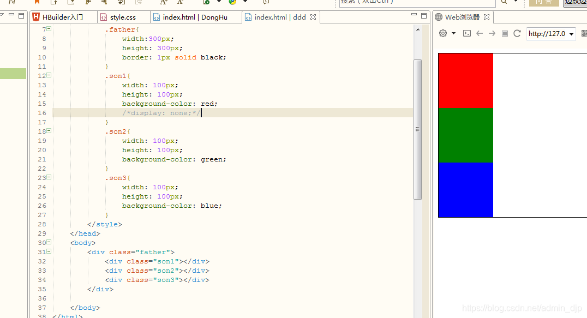This screenshot has width=587, height=318.
Task: Collapse the father div fold marker
Action: (x=49, y=251)
